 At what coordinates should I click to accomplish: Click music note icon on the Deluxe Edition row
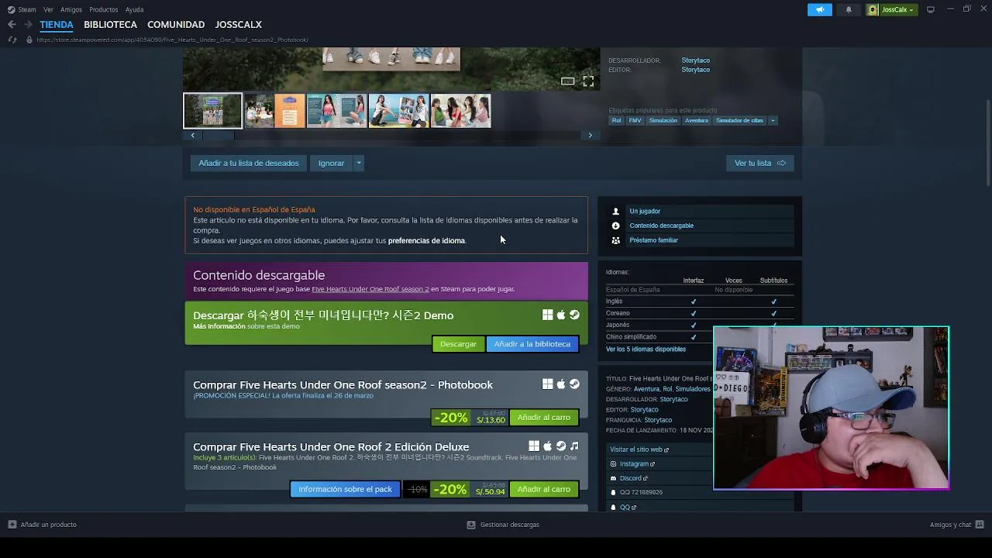574,446
